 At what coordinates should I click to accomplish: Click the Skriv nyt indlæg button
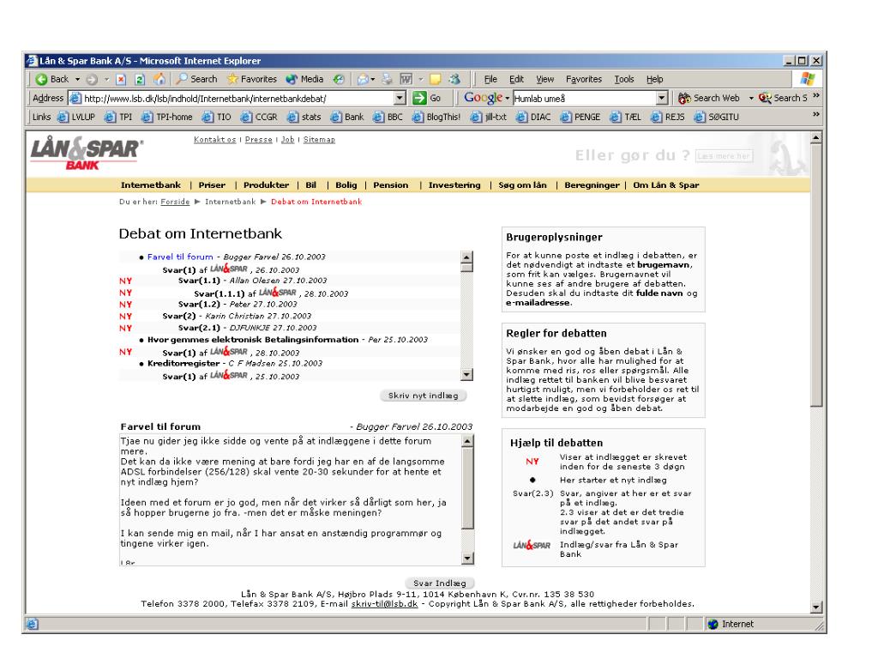point(424,396)
